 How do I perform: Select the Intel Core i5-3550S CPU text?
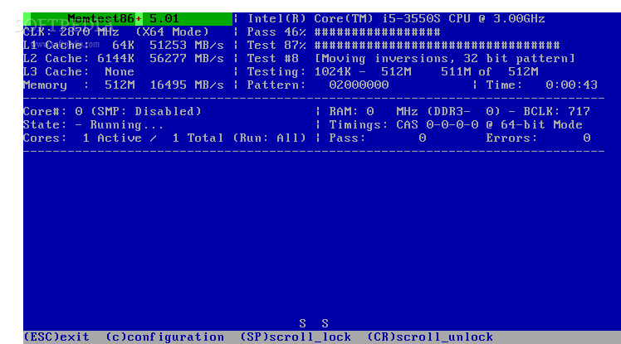(396, 18)
